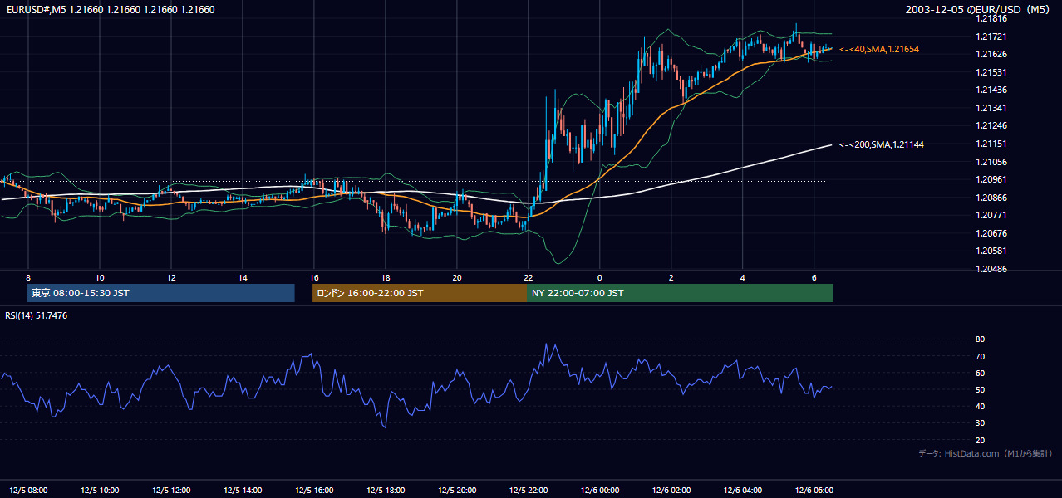Click price axis value 1.21341

coord(991,108)
